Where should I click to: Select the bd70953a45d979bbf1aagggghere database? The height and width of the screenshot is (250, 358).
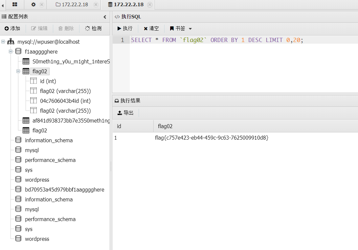tap(65, 190)
